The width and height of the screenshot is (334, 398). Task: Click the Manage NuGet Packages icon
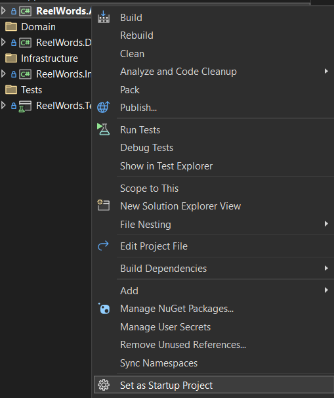pyautogui.click(x=104, y=309)
